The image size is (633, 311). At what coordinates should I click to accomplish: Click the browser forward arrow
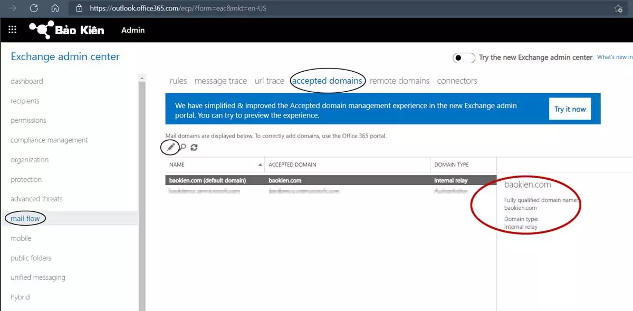pyautogui.click(x=13, y=8)
